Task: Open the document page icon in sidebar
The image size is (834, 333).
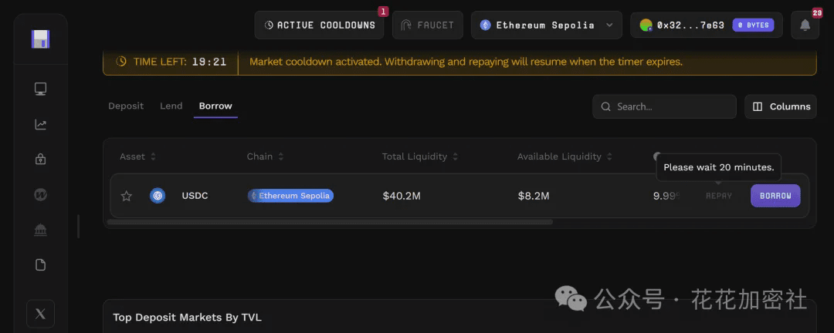Action: [x=41, y=265]
